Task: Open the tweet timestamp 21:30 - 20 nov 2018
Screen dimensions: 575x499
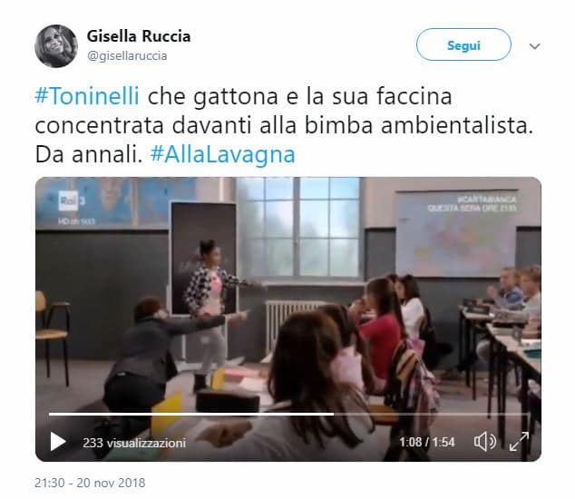Action: (90, 483)
